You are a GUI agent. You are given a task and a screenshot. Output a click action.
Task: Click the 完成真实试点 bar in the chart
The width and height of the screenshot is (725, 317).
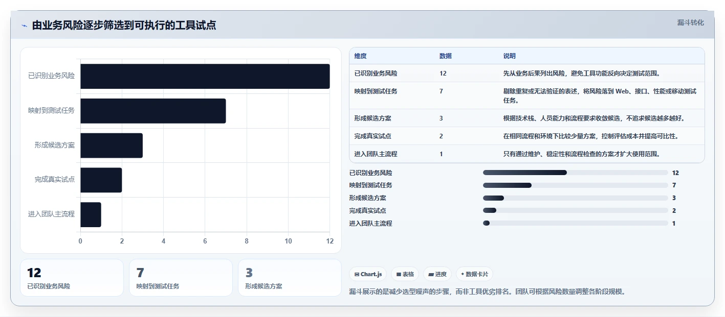[x=101, y=180]
